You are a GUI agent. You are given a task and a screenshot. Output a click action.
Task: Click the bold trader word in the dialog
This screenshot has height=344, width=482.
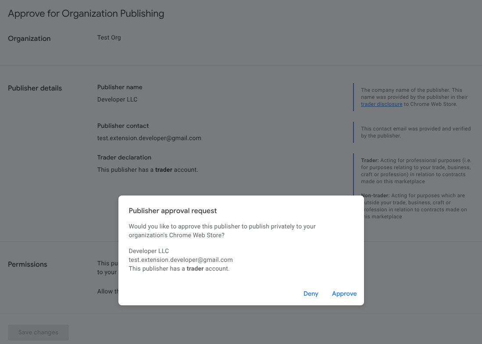point(163,268)
